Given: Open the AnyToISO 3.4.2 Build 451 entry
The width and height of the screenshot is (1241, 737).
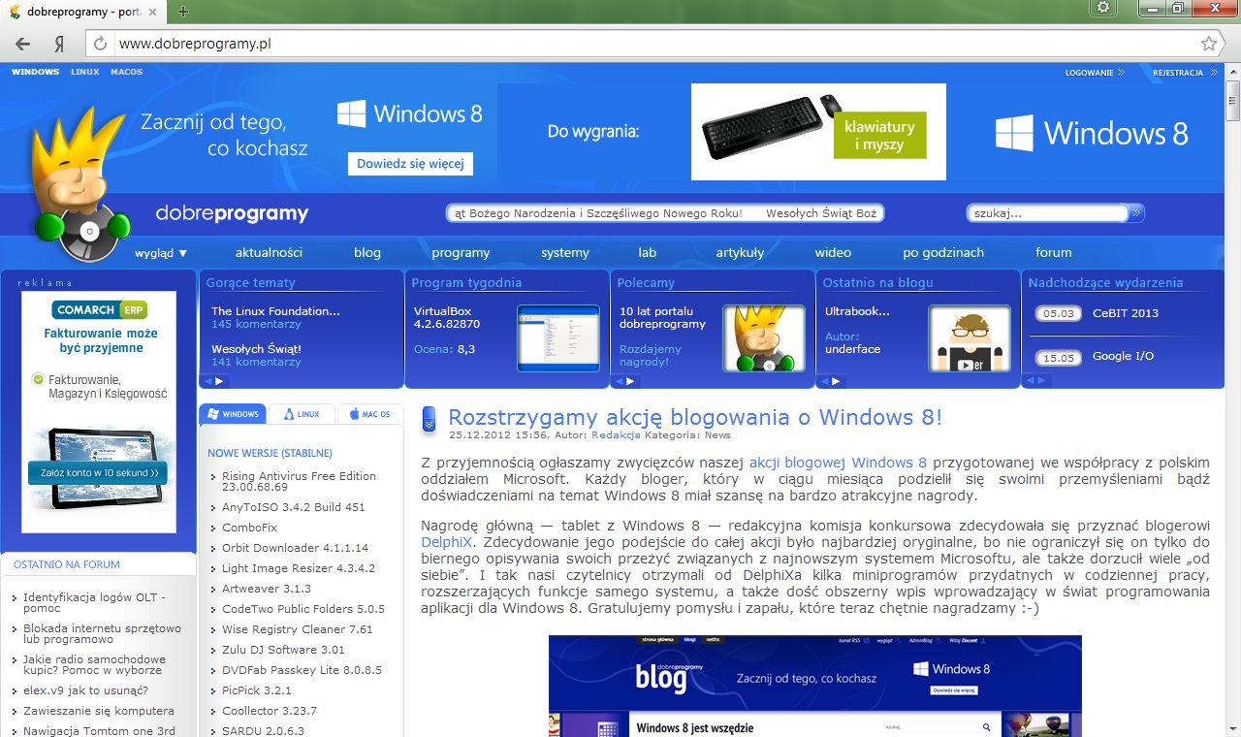Looking at the screenshot, I should (294, 507).
